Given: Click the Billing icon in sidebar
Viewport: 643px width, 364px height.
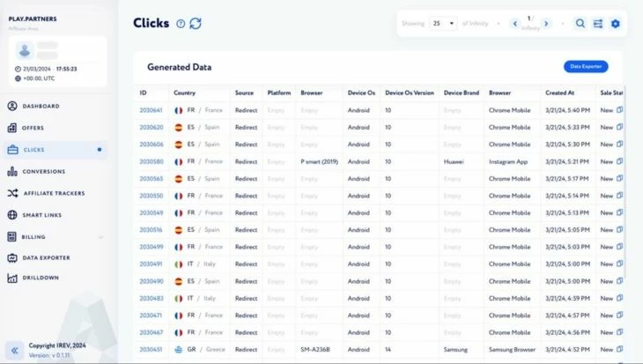Looking at the screenshot, I should (x=12, y=236).
